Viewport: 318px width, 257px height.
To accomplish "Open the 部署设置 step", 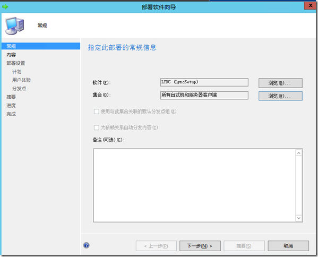I will [15, 63].
